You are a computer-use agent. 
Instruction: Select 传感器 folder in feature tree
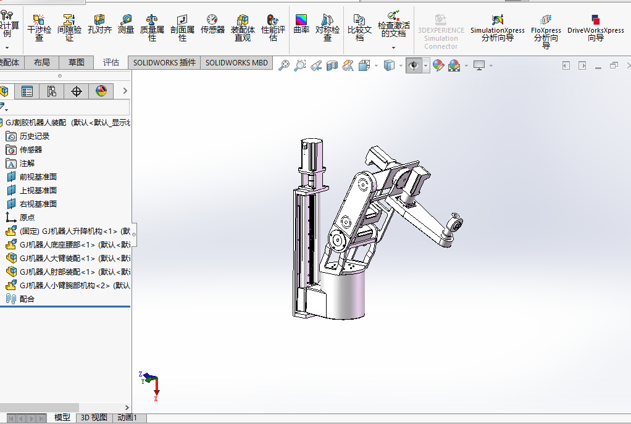(24, 150)
